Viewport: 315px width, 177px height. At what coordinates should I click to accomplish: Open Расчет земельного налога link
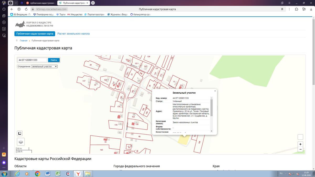(73, 34)
